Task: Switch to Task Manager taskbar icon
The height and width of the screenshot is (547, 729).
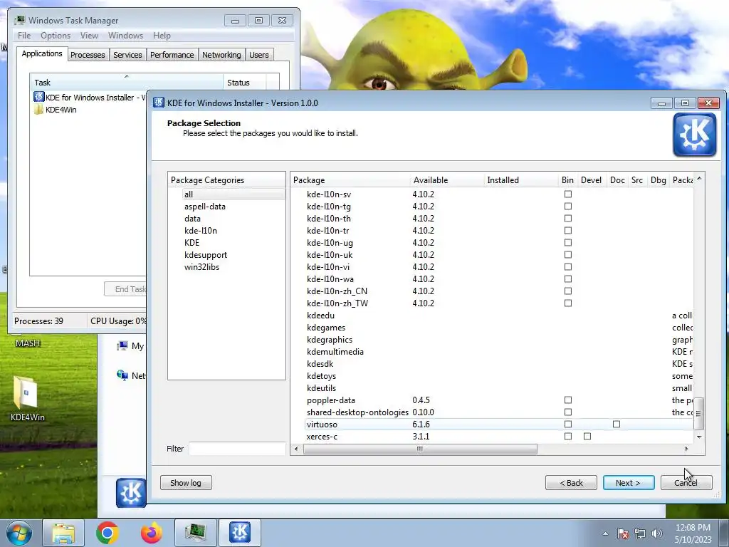Action: point(195,533)
